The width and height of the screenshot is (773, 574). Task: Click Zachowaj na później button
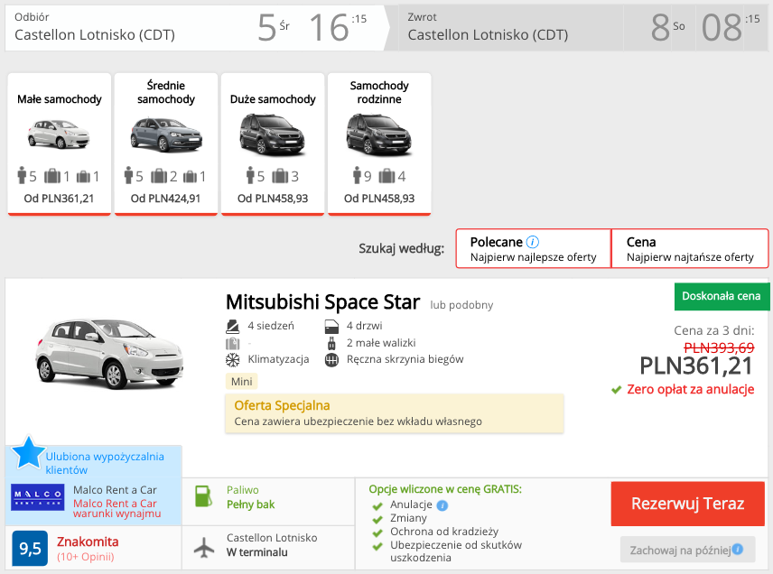point(688,550)
